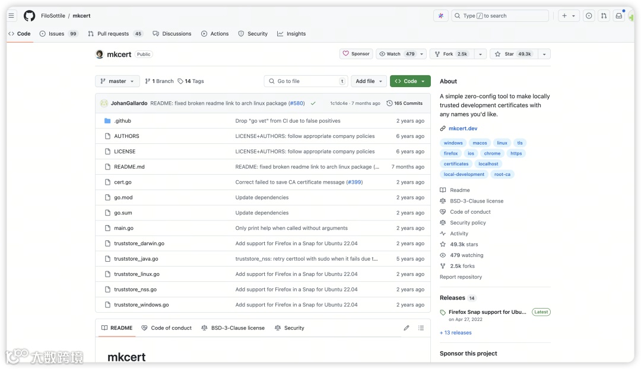
Task: Click the mkcert repository owner avatar
Action: click(99, 54)
